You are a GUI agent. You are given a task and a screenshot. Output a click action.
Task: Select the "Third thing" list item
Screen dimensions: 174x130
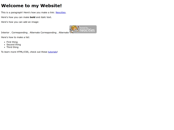point(13,47)
